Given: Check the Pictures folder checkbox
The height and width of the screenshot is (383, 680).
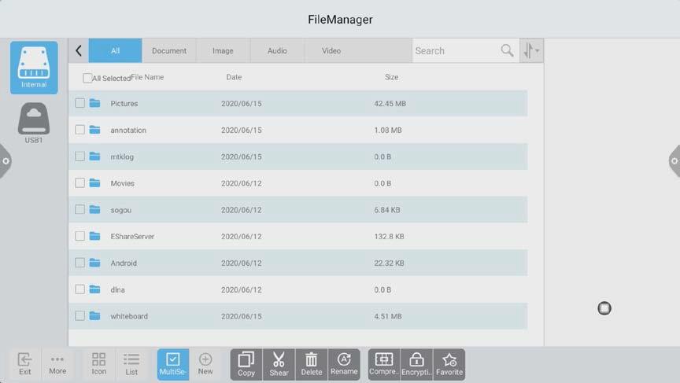Looking at the screenshot, I should click(x=80, y=103).
